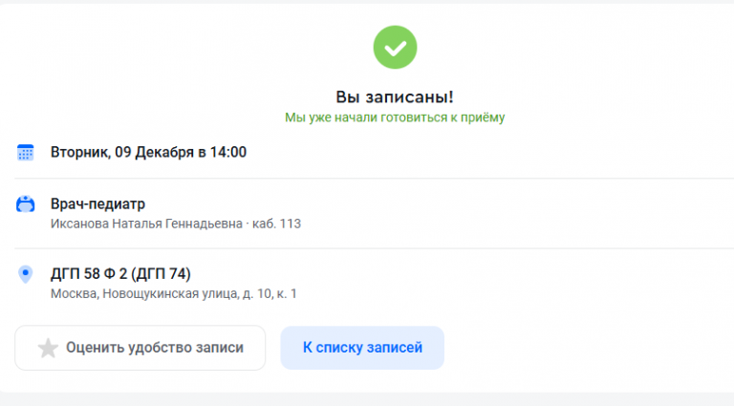Click the divider line below the date row

tap(374, 179)
